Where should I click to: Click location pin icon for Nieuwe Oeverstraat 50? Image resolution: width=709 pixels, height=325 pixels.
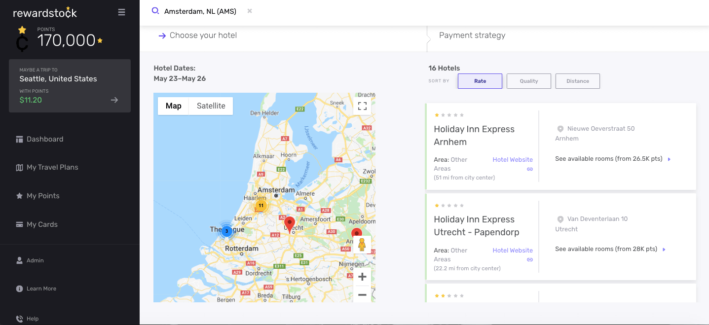(560, 129)
